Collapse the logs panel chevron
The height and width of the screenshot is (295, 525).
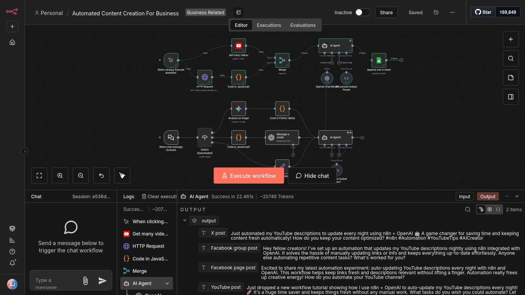click(517, 196)
